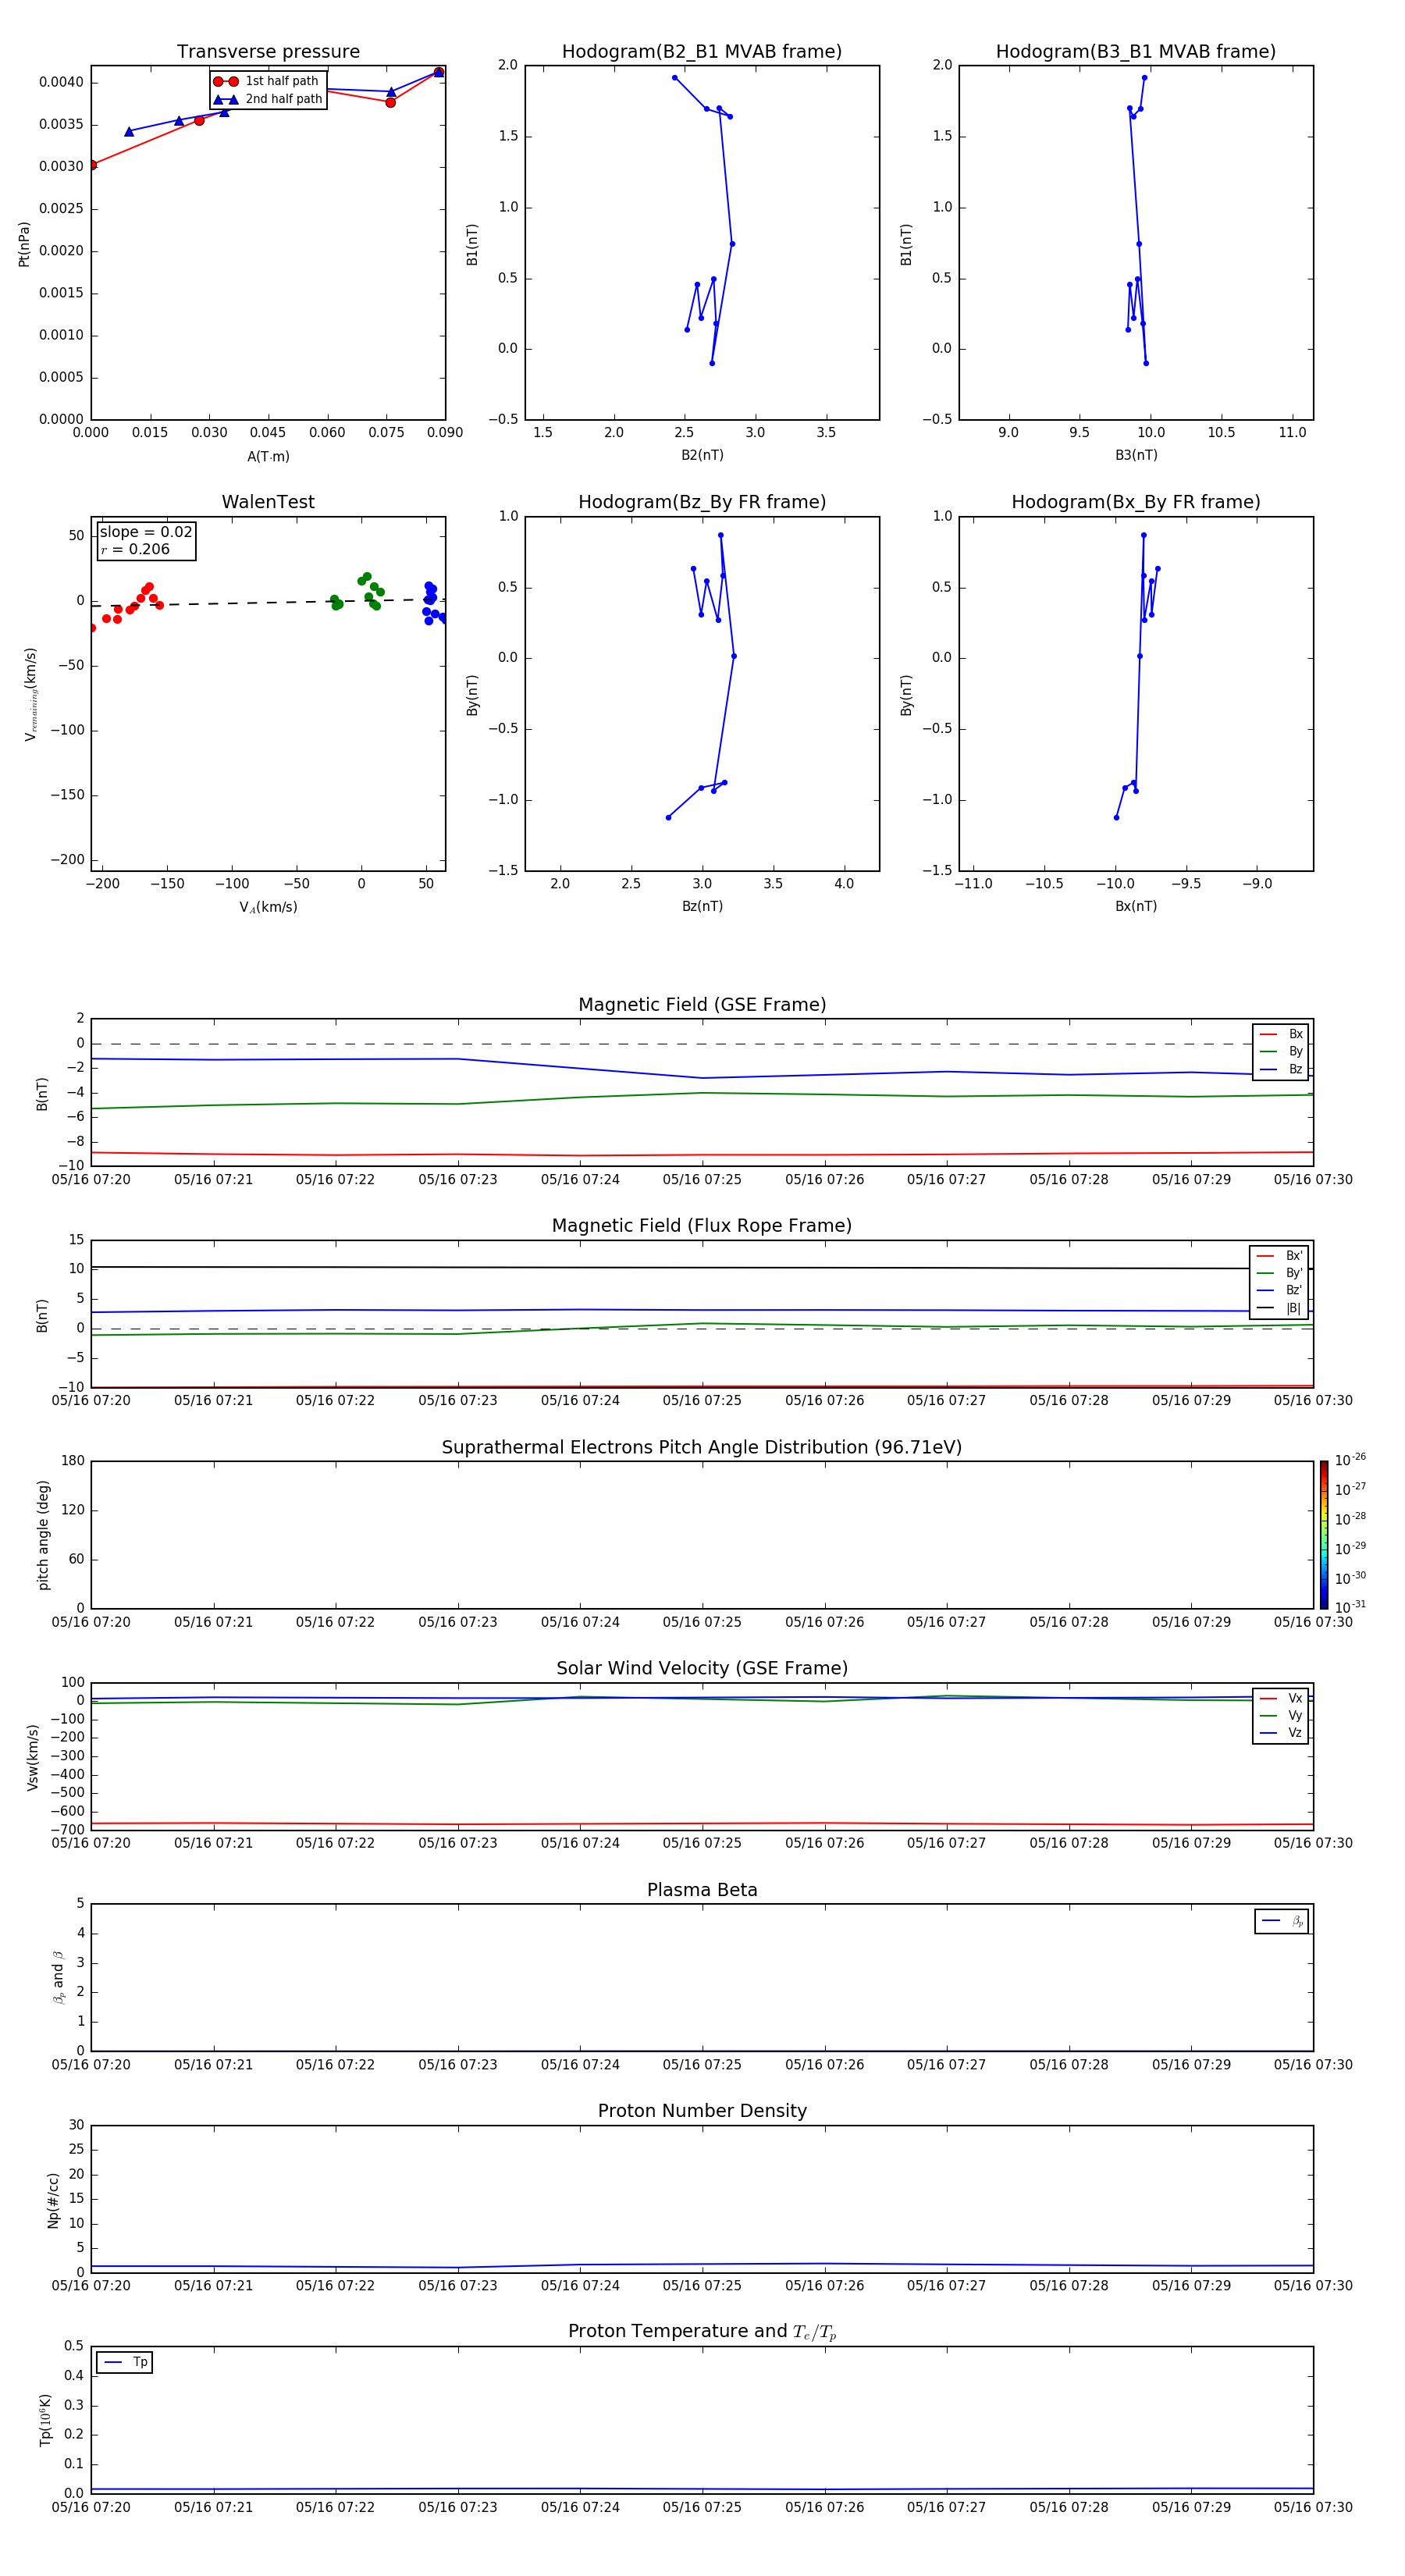This screenshot has width=1405, height=2576.
Task: Click the dashed fit line in WalenTest plot
Action: coord(268,602)
